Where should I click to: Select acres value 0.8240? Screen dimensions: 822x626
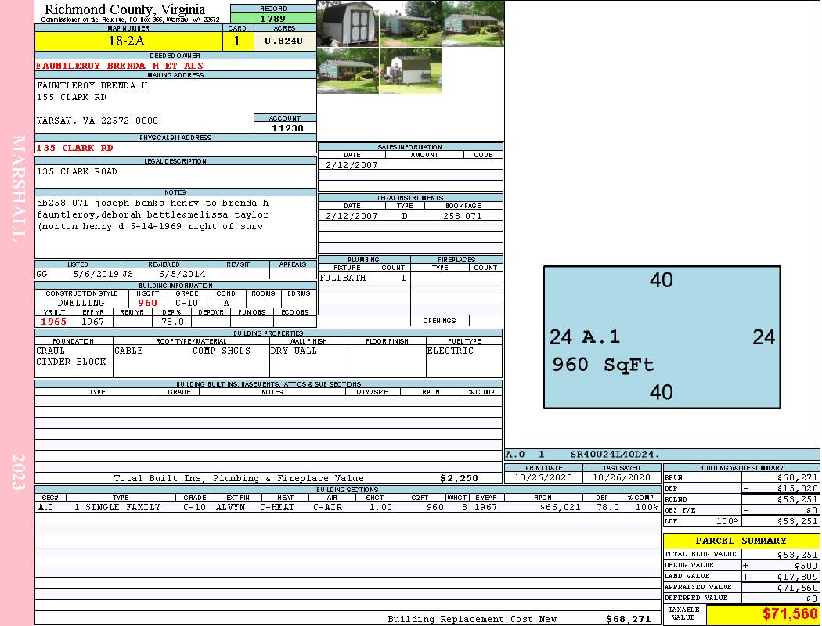click(285, 41)
